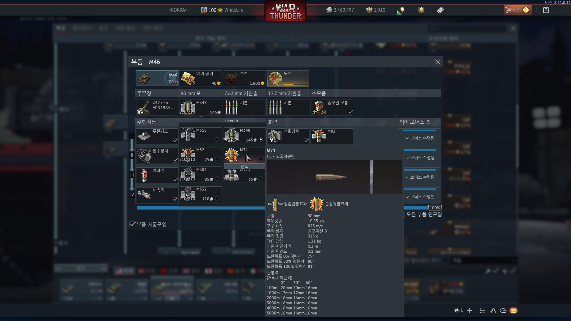Select the M82 shell in firepower section
This screenshot has width=571, height=321.
(332, 136)
